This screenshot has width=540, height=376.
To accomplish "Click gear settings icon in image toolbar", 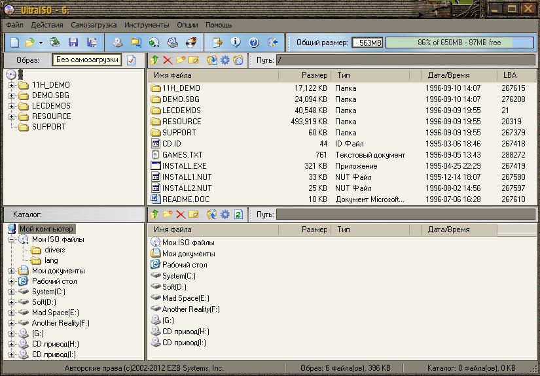I will click(x=225, y=60).
